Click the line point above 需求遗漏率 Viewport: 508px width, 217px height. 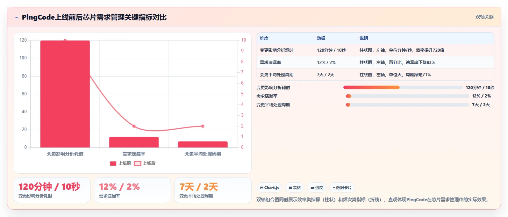[134, 126]
